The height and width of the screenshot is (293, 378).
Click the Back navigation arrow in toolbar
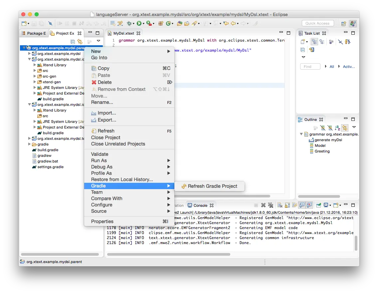click(x=233, y=23)
